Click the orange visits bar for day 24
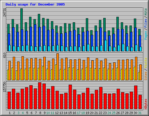Image resolution: width=149 pixels, height=116 pixels. pyautogui.click(x=110, y=72)
